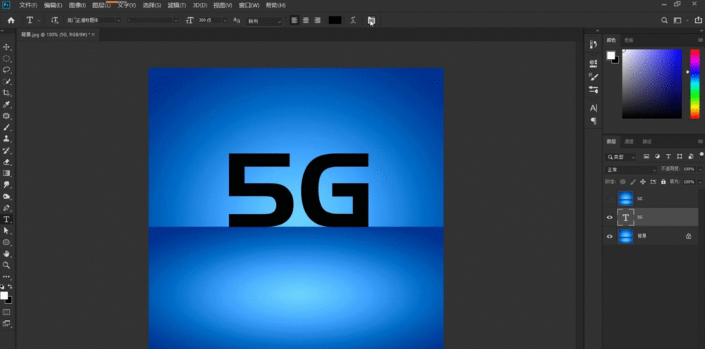
Task: Close the 背景.jpg document tab
Action: pyautogui.click(x=93, y=34)
